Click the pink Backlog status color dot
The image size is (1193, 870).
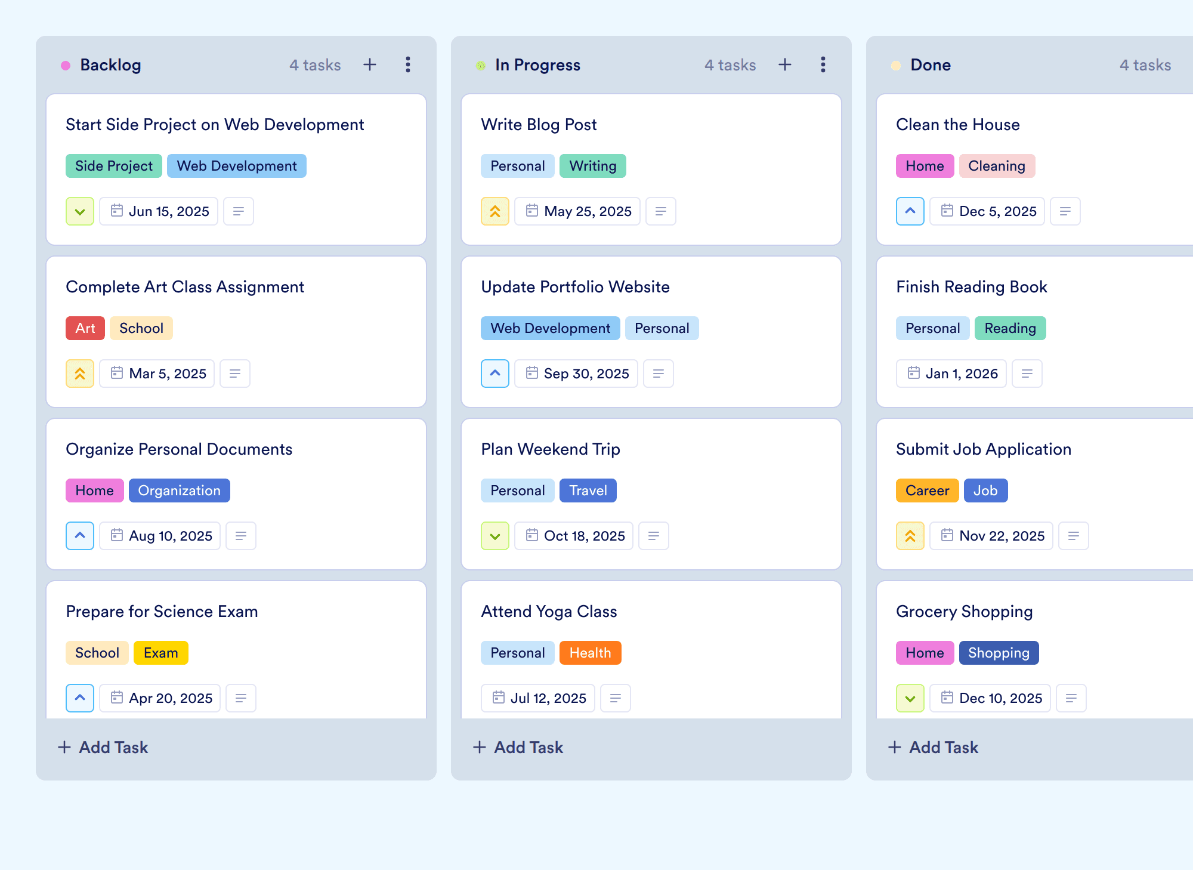click(x=66, y=65)
